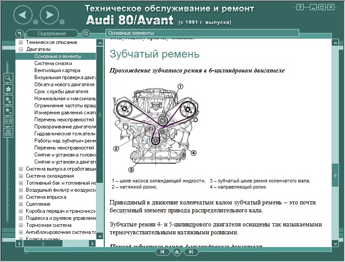Expand Воздушный фильтр node
The width and height of the screenshot is (345, 262).
[x=21, y=190]
